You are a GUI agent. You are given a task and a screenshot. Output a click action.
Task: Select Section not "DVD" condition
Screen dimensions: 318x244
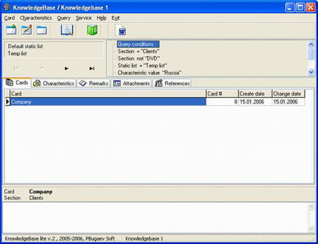tap(139, 58)
